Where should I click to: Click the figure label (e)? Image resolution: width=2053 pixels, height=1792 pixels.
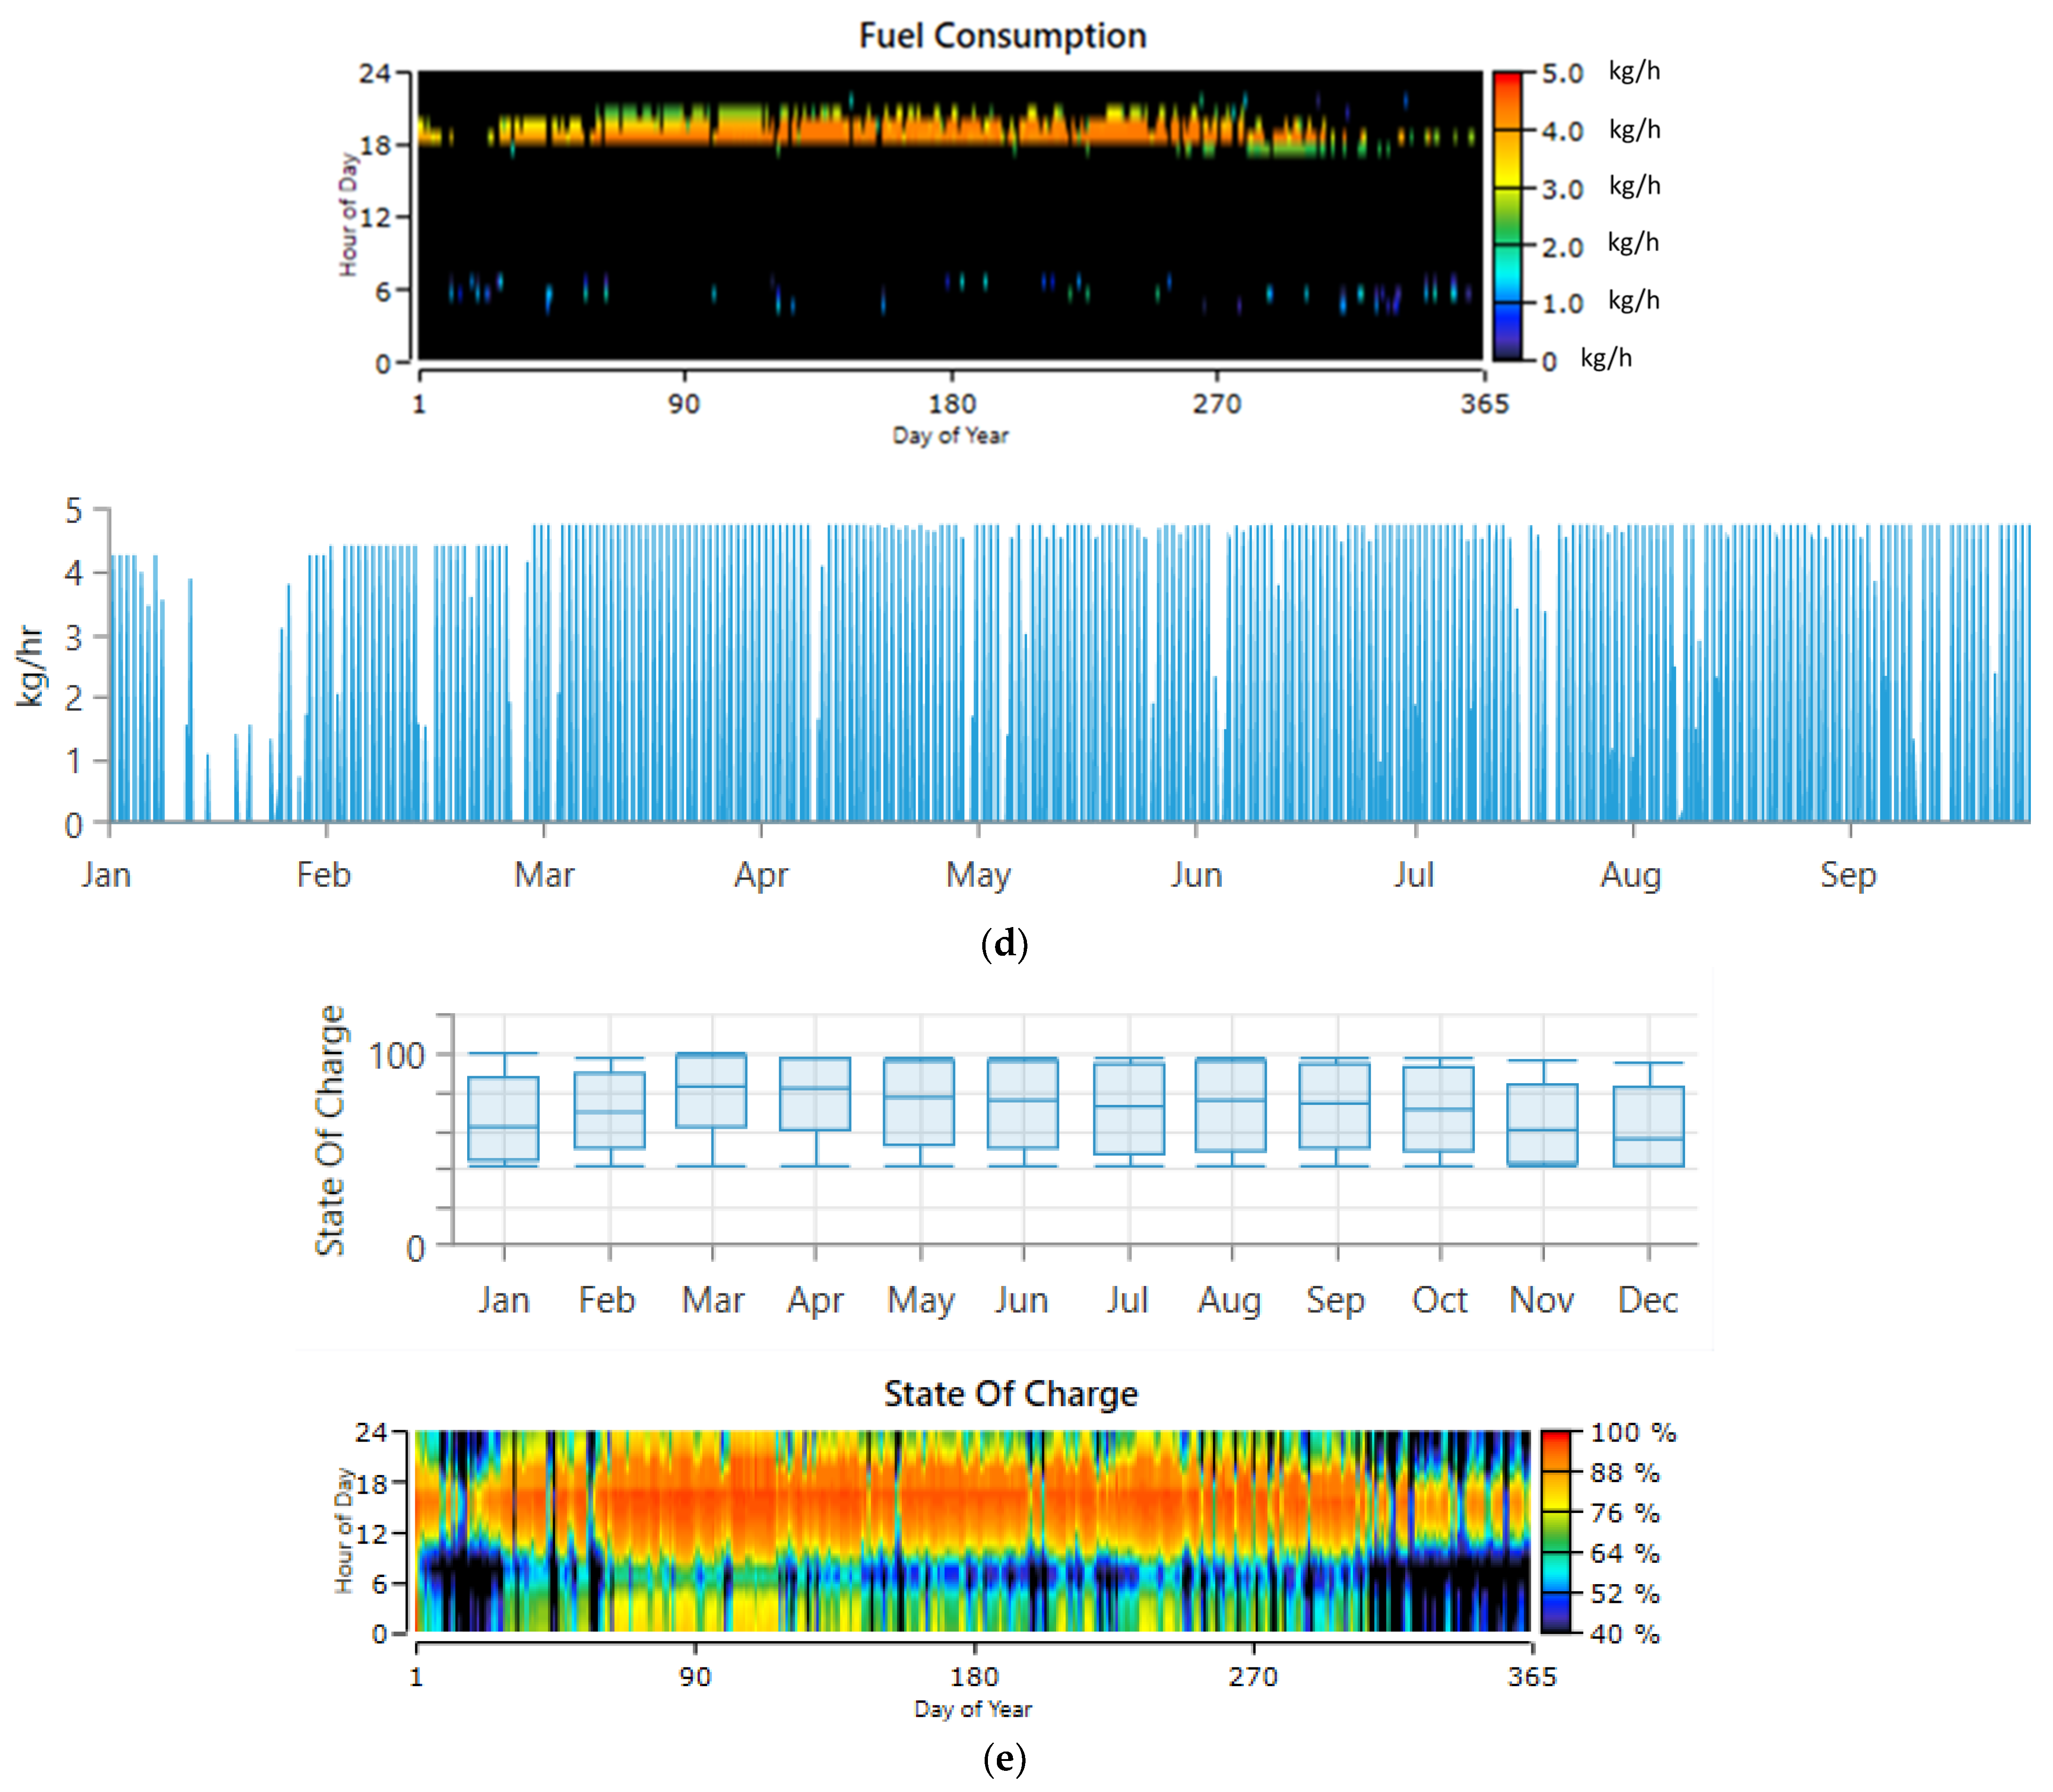[1004, 1757]
